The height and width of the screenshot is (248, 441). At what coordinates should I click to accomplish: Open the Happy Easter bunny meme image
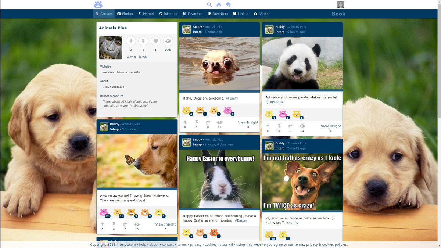click(x=219, y=179)
